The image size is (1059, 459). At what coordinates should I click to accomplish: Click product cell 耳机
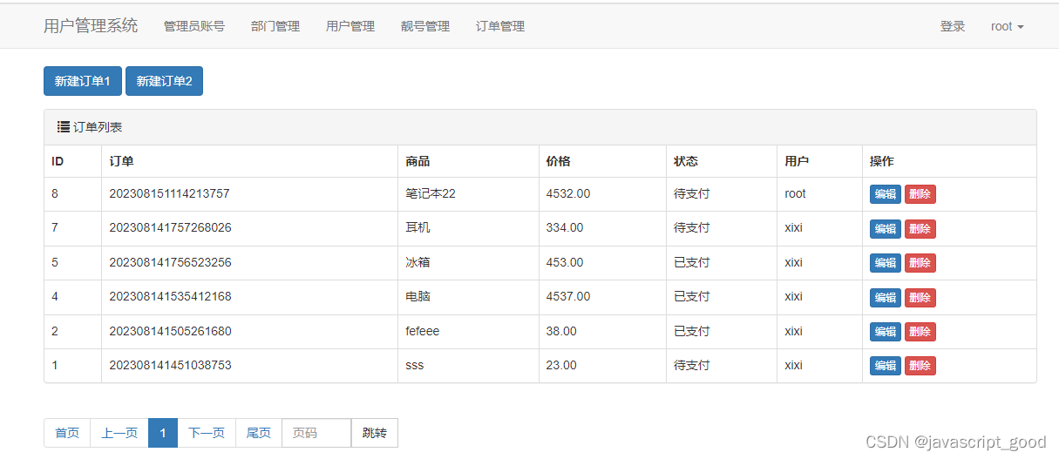(x=418, y=227)
